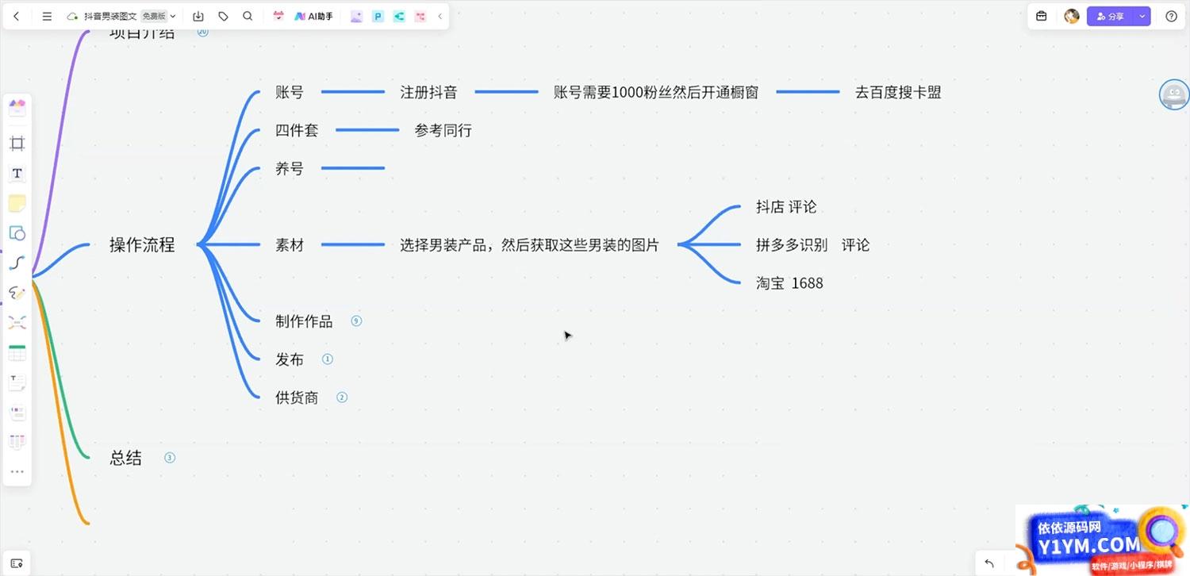
Task: Select the 账号需要1000粉丝然后开通橱窗 node
Action: tap(656, 92)
